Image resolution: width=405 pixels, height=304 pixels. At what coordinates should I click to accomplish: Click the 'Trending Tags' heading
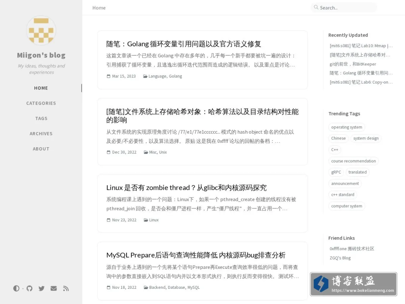click(344, 113)
